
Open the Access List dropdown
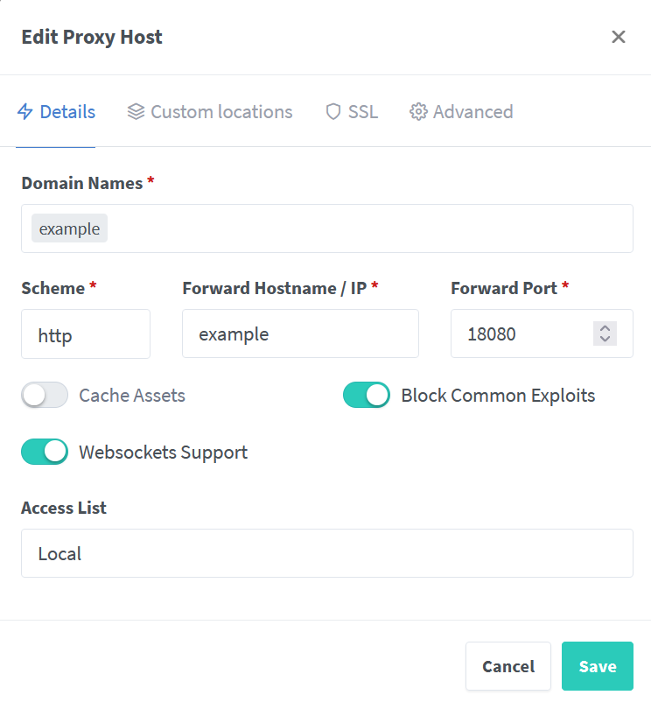(x=327, y=553)
